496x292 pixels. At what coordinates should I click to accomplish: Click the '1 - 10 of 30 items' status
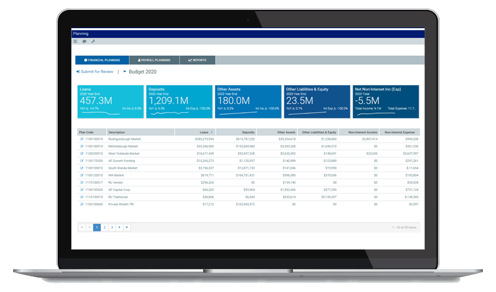[x=404, y=228]
